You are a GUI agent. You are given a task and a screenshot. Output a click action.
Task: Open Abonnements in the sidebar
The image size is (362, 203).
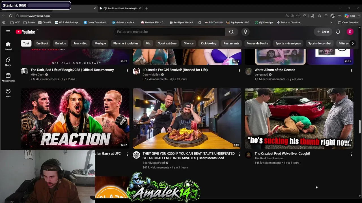8,78
